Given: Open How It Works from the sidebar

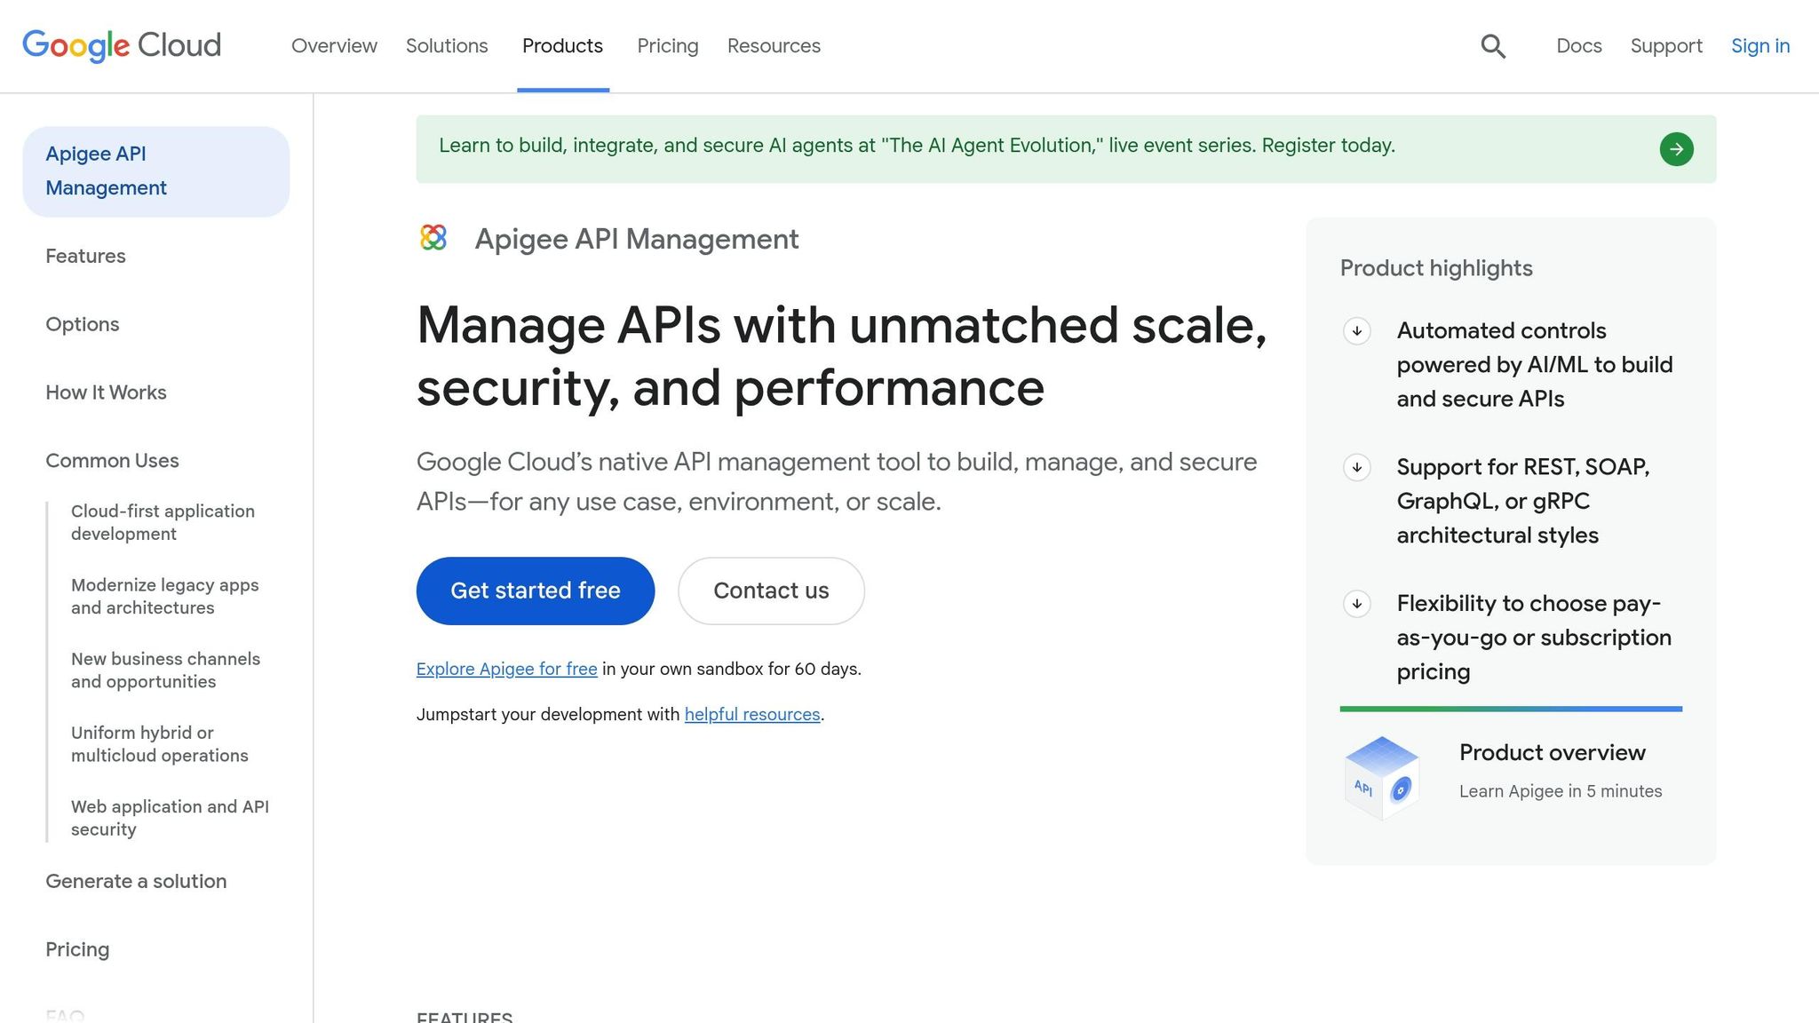Looking at the screenshot, I should (106, 392).
